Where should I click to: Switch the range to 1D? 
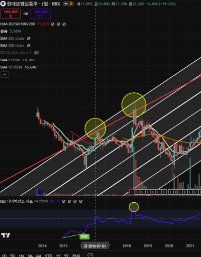pyautogui.click(x=4, y=255)
